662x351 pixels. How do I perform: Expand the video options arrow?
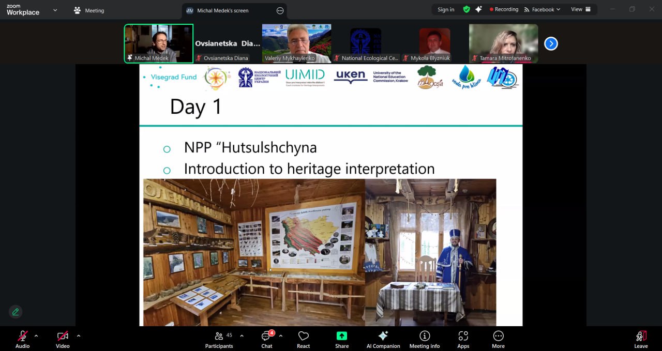79,336
